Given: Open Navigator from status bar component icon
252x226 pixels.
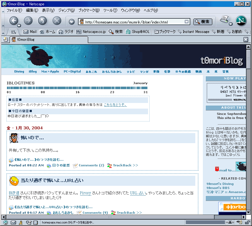Looking at the screenshot, I should (x=6, y=222).
